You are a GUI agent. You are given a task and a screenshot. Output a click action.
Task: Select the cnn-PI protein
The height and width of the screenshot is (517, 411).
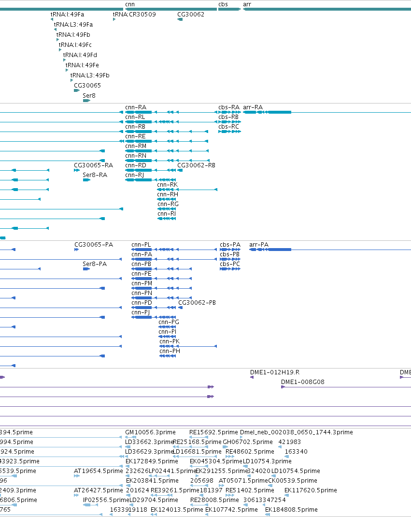coord(168,332)
